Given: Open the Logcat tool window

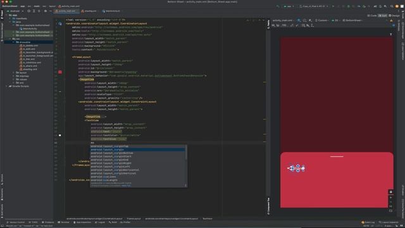Looking at the screenshot, I should [100, 222].
